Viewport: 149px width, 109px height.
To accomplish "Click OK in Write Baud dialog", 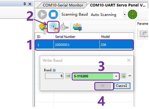I will tap(103, 86).
